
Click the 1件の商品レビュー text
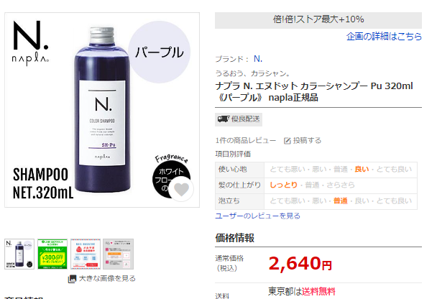(x=246, y=140)
